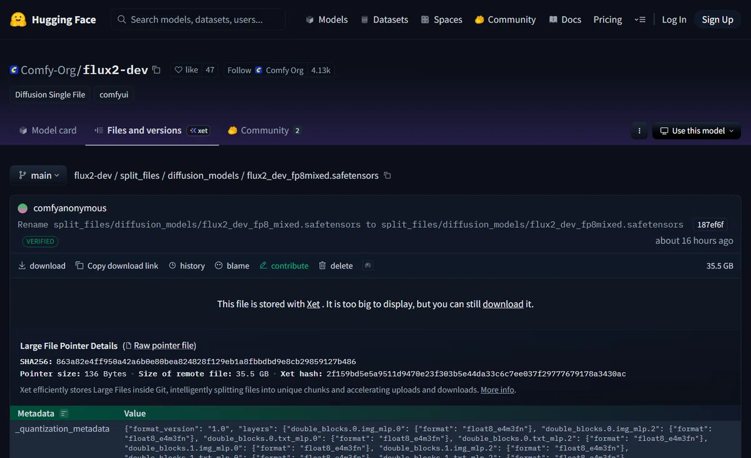Open the Spaces page
The height and width of the screenshot is (458, 751).
[x=442, y=19]
